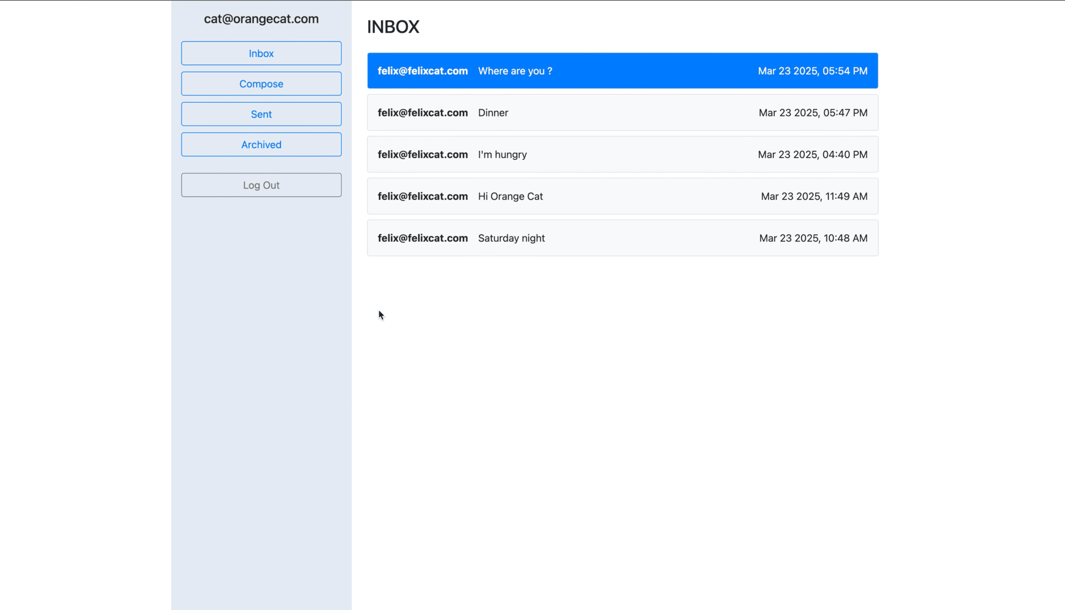
Task: Click the 05:47 PM timestamp on Dinner email
Action: [813, 113]
